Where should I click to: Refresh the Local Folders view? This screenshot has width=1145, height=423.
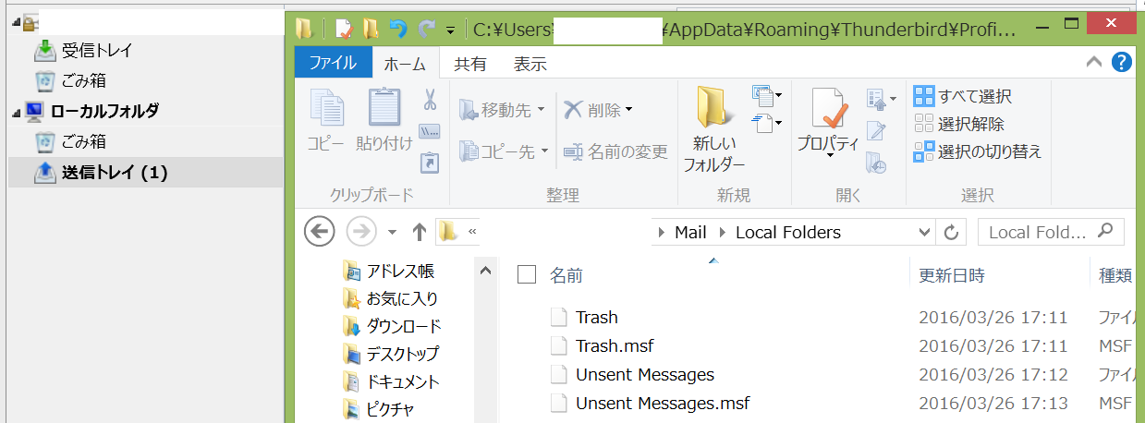[951, 232]
